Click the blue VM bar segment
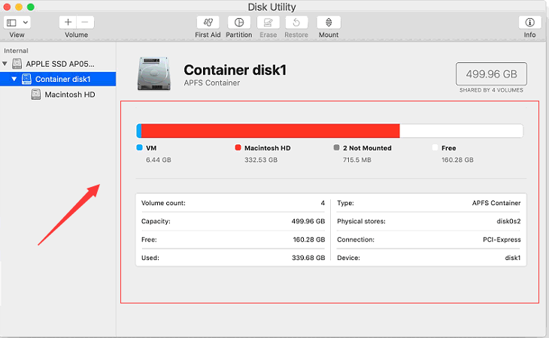 tap(139, 131)
